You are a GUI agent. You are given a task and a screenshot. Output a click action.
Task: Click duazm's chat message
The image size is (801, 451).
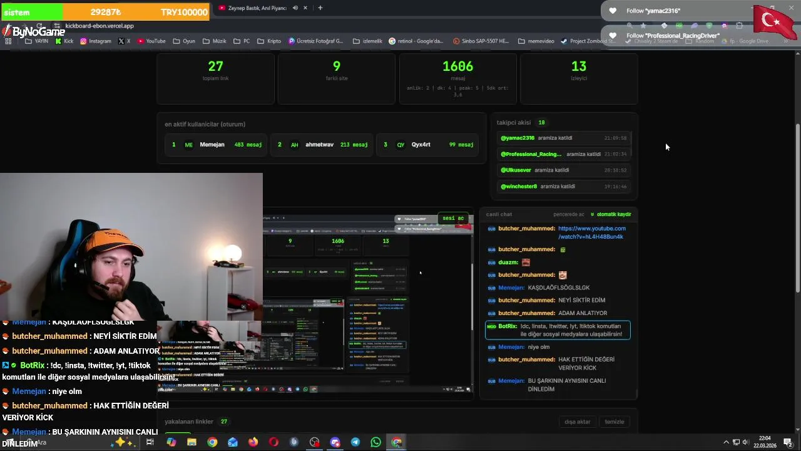(x=509, y=262)
